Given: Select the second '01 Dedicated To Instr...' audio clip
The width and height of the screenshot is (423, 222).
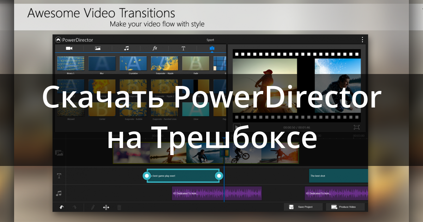Looking at the screenshot, I should pos(336,193).
